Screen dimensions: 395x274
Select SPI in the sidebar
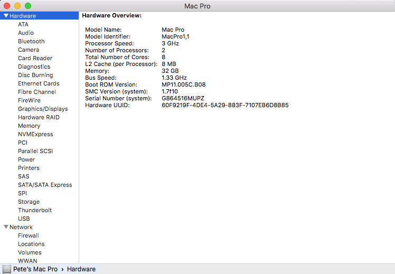(22, 193)
